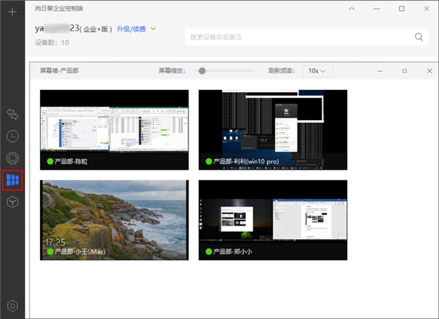Screen dimensions: 439x319
Task: Click the 企业+版 edition label
Action: point(97,29)
